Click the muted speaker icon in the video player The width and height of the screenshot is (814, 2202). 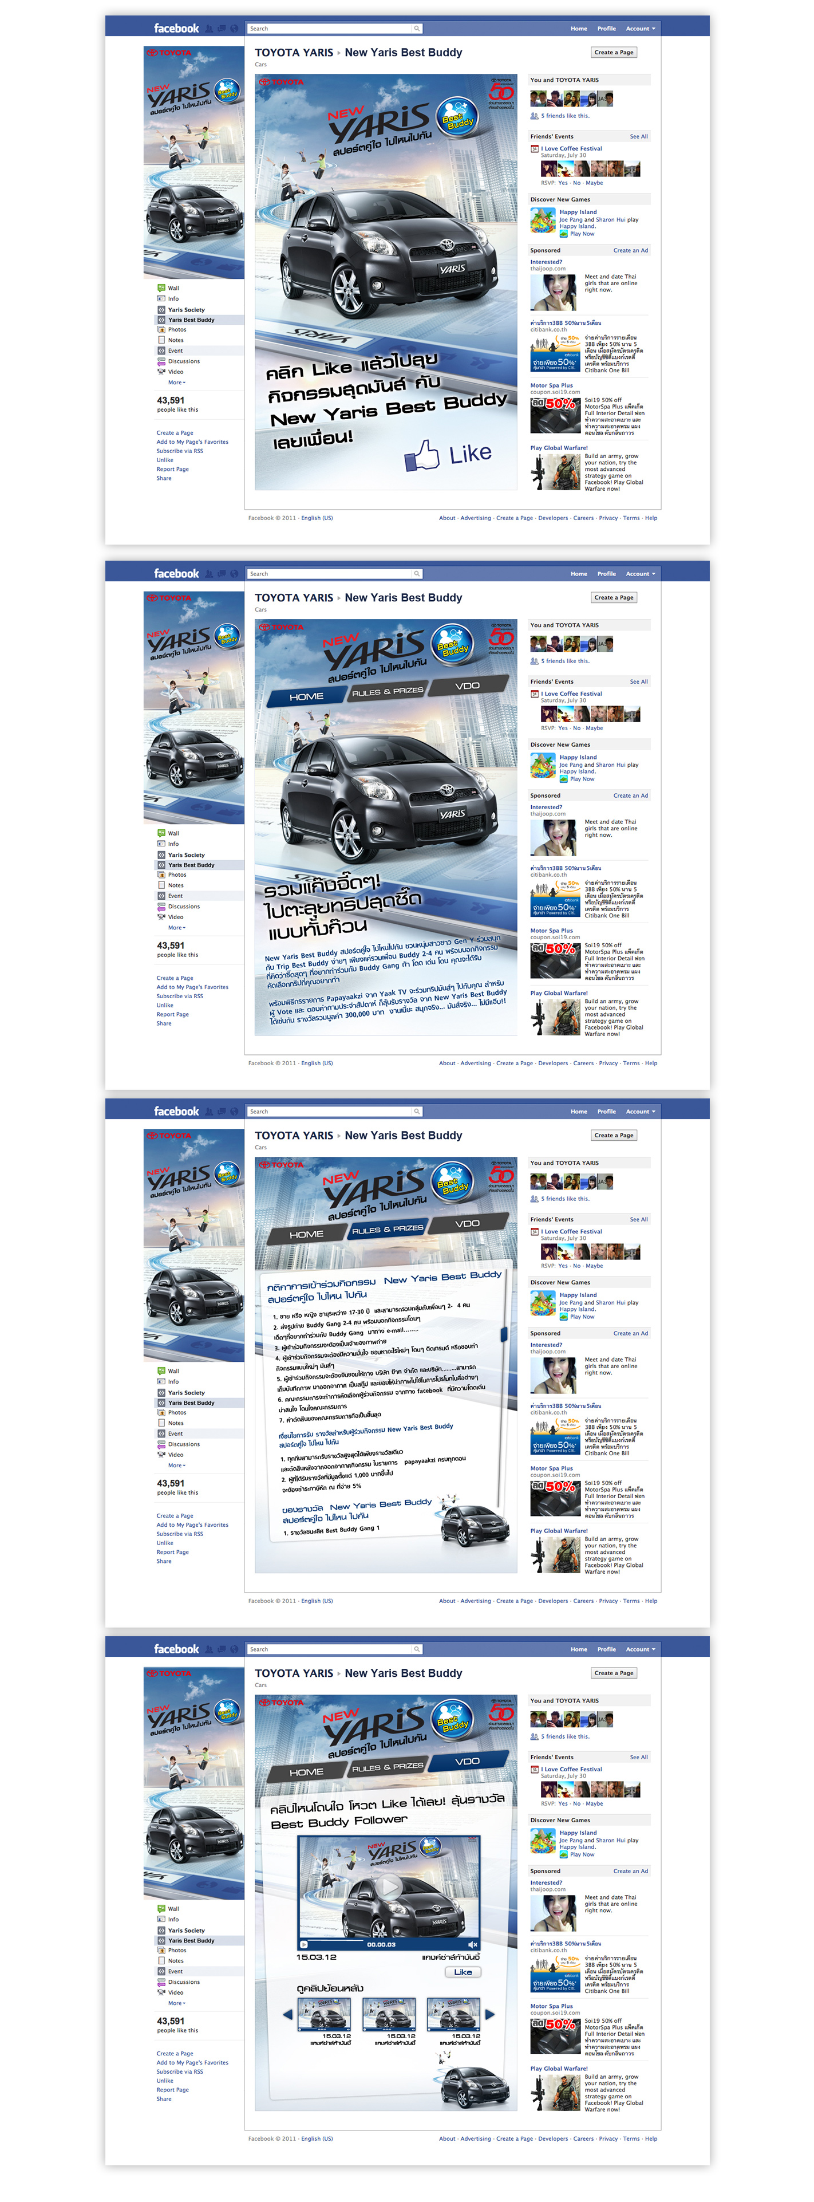tap(472, 1944)
